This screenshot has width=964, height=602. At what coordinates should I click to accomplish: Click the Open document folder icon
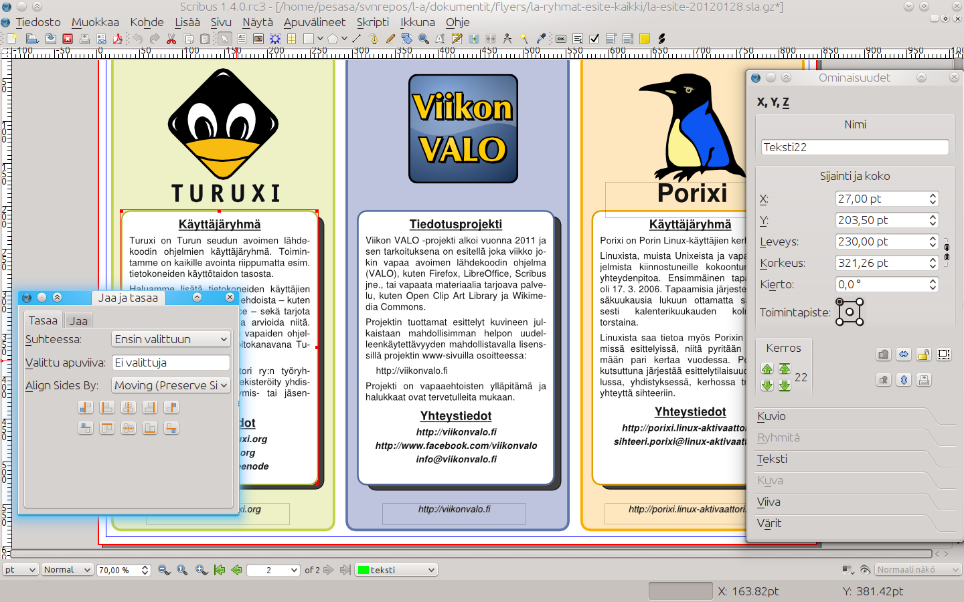[x=31, y=39]
